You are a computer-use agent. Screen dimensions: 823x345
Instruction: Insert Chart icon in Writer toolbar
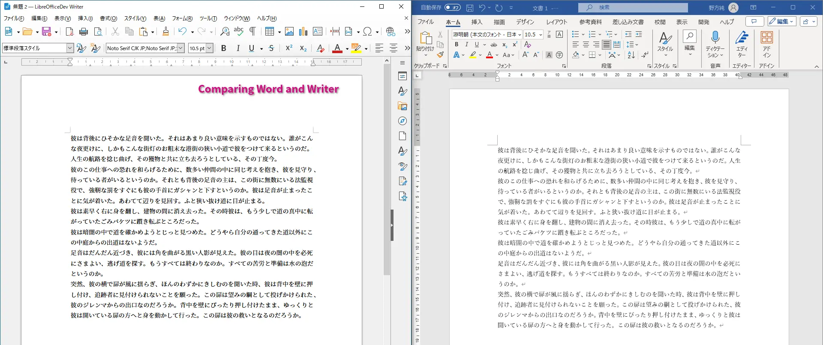click(303, 31)
